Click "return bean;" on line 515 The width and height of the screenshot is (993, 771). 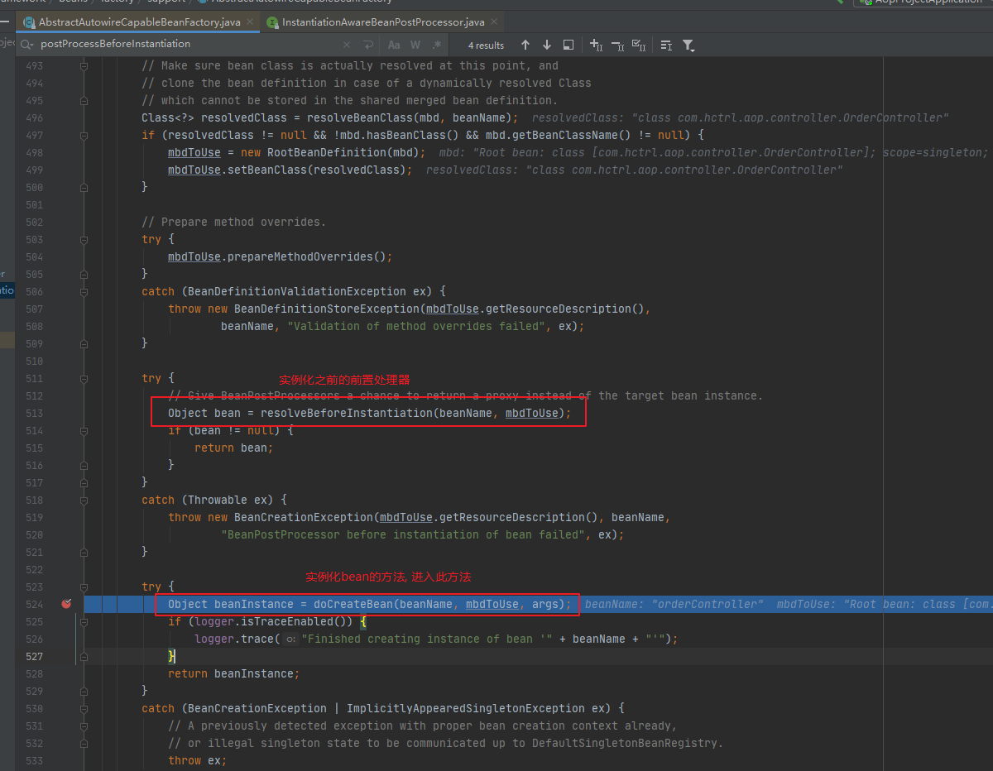[234, 448]
